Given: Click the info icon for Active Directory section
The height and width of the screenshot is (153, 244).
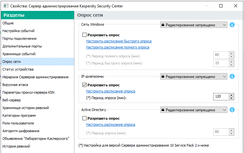Looking at the screenshot, I should [x=232, y=110].
